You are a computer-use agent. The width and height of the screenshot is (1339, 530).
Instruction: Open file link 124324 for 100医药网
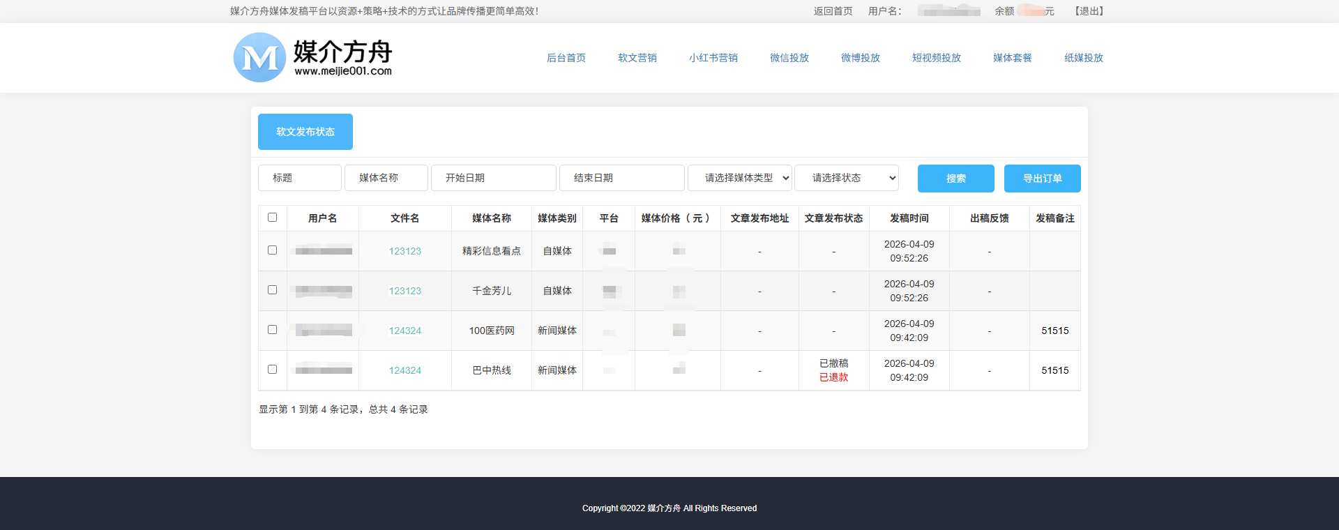click(x=404, y=331)
